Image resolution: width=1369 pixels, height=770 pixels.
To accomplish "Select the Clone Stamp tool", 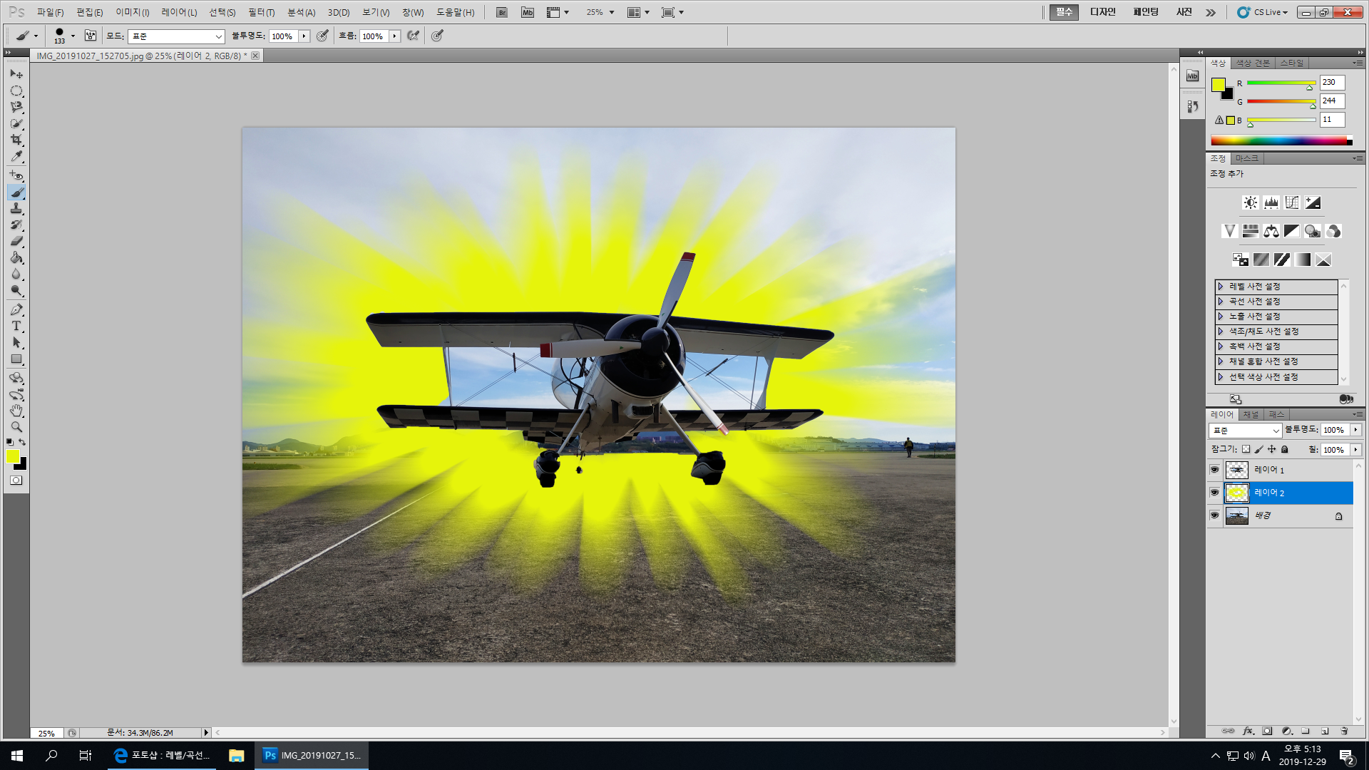I will tap(16, 208).
